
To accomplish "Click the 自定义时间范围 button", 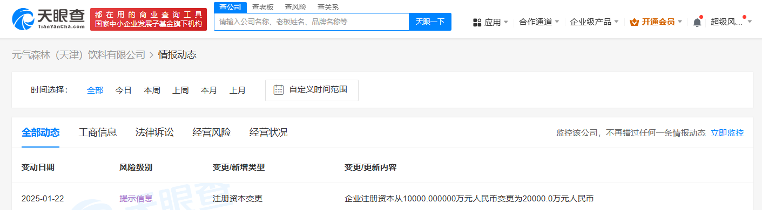I will pyautogui.click(x=312, y=90).
